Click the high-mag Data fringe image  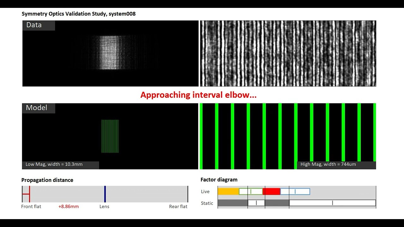point(288,53)
